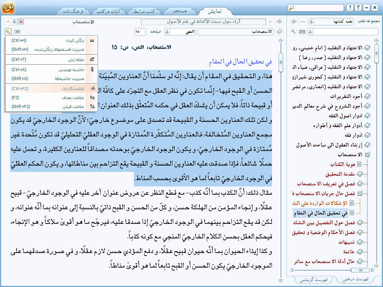Click the text scrollbar down arrow
Image resolution: width=383 pixels, height=287 pixels.
281,281
